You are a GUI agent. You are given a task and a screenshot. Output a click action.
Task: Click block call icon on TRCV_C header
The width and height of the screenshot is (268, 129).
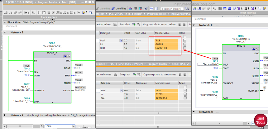(254, 49)
